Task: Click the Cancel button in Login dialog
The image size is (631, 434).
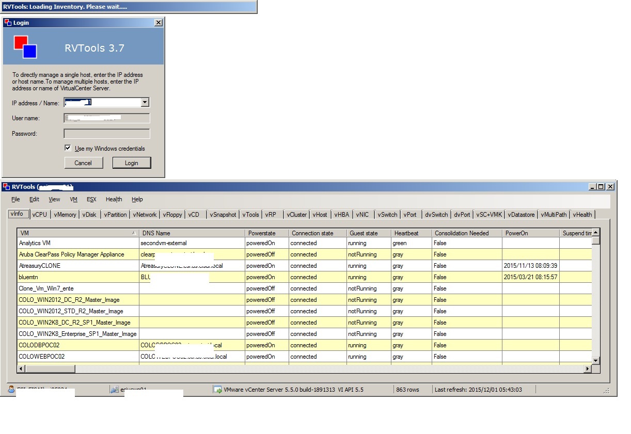Action: 83,163
